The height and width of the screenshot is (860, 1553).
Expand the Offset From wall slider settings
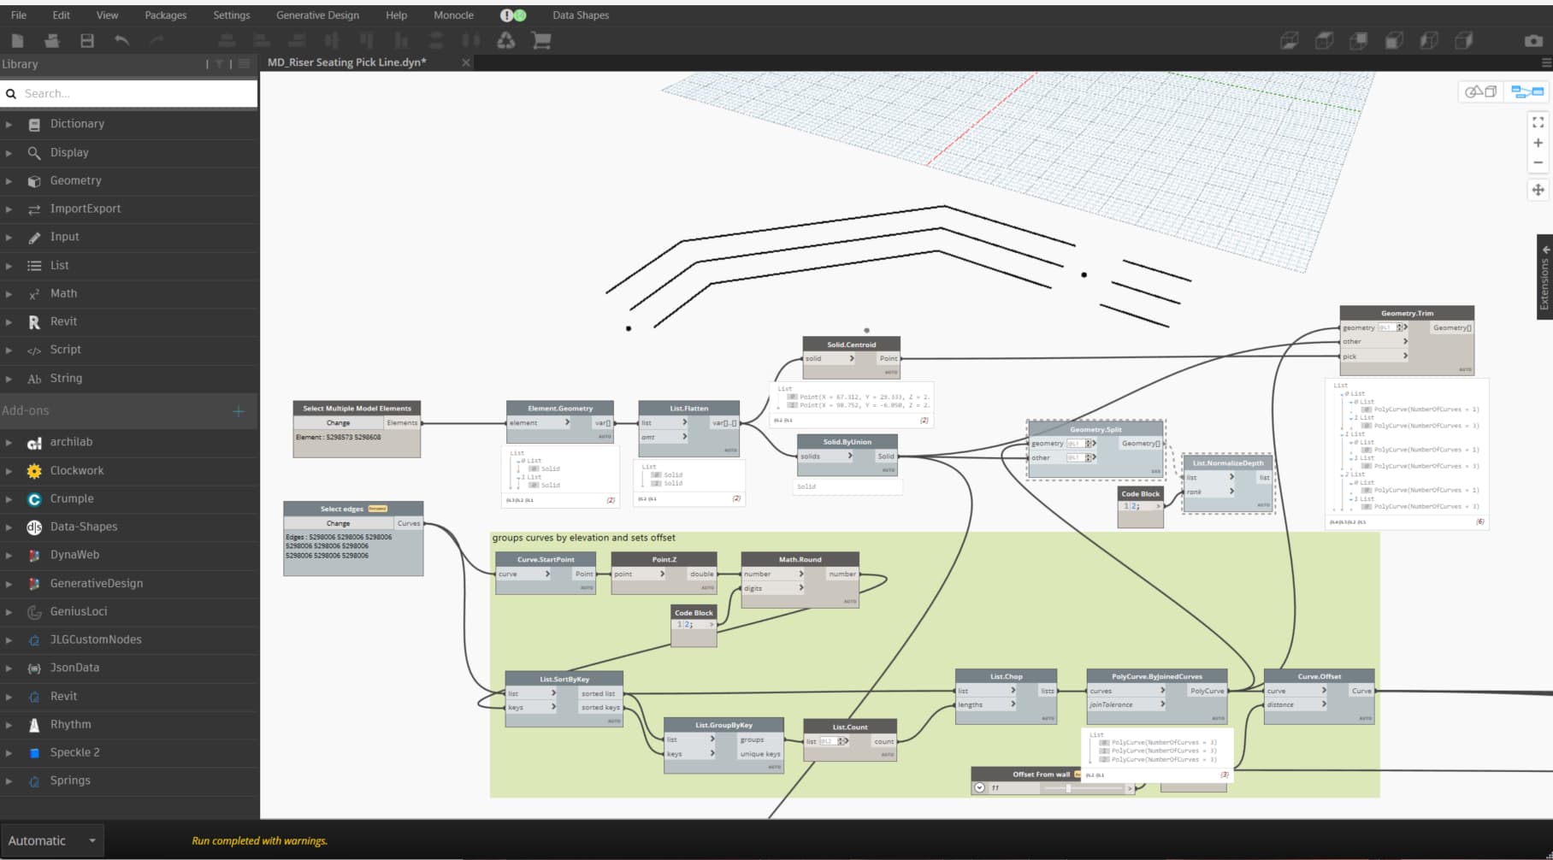(x=980, y=787)
